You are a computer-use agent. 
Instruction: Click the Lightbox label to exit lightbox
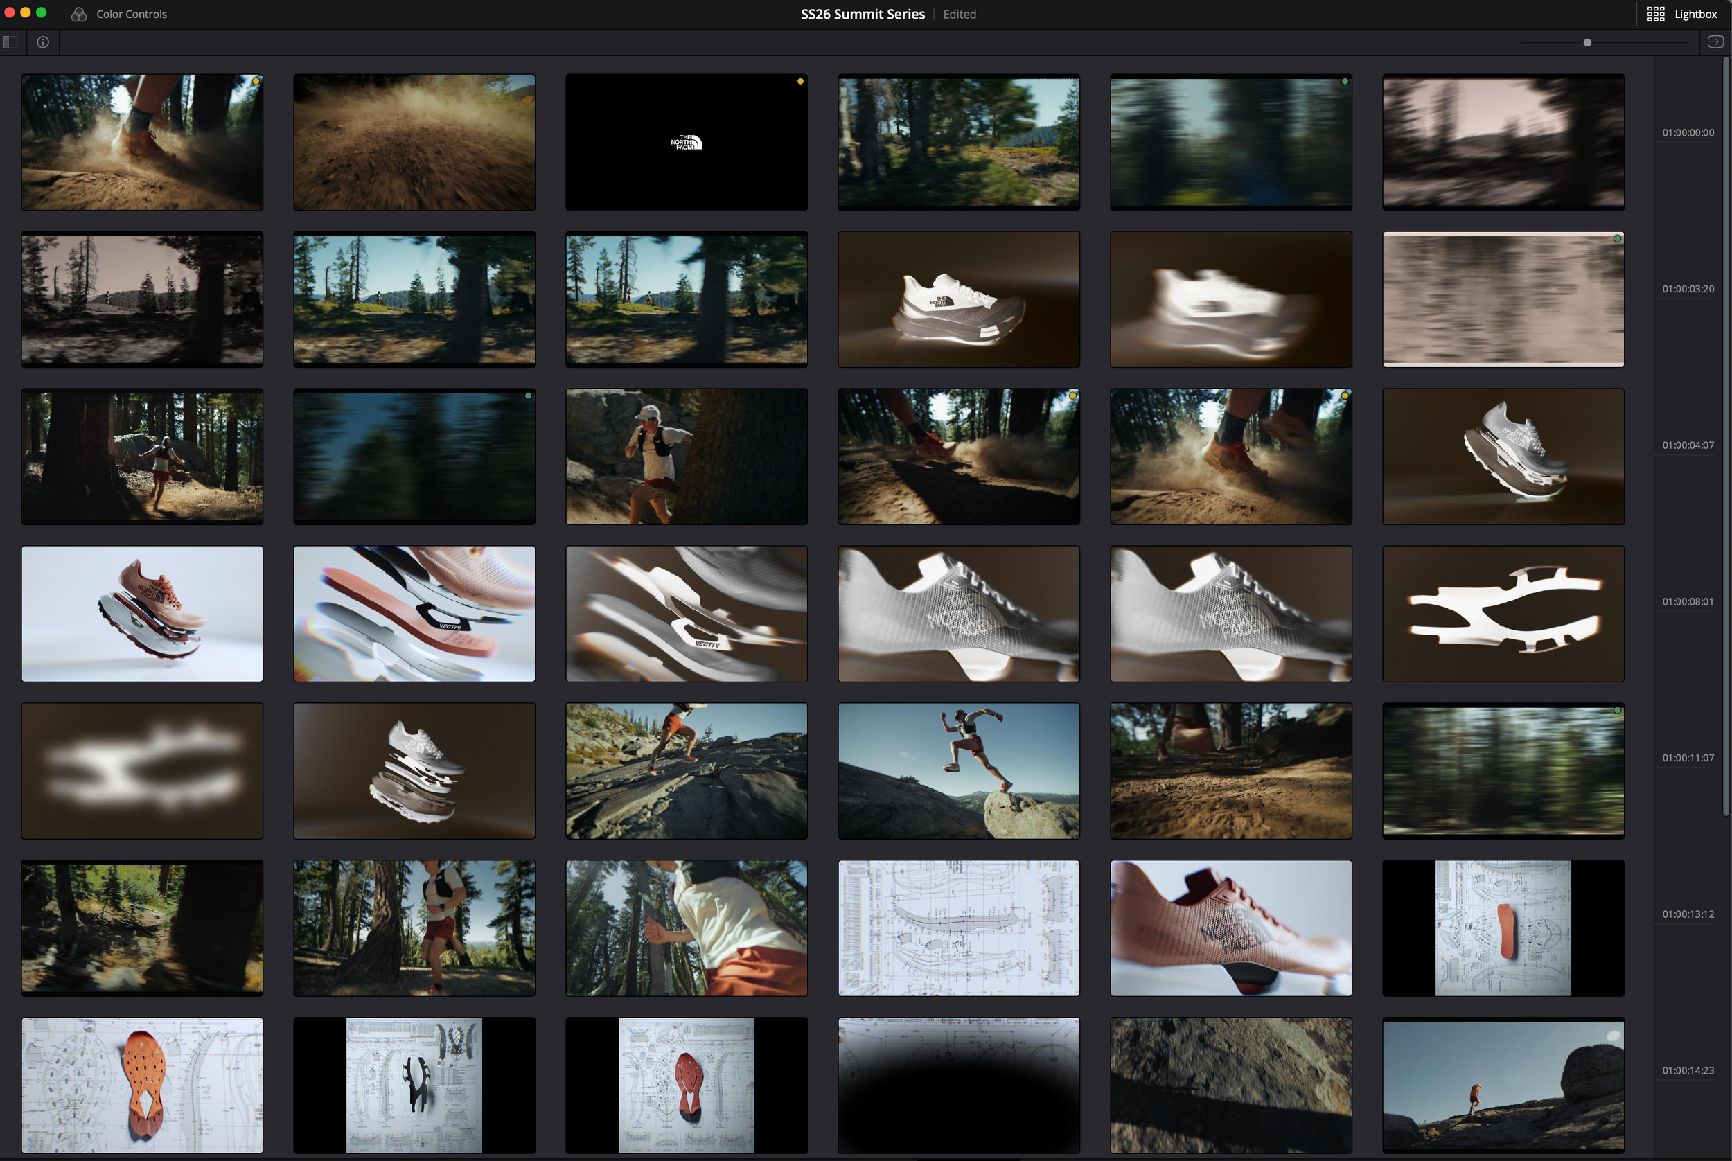pos(1695,14)
